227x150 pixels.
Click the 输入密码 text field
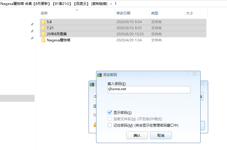(x=149, y=90)
